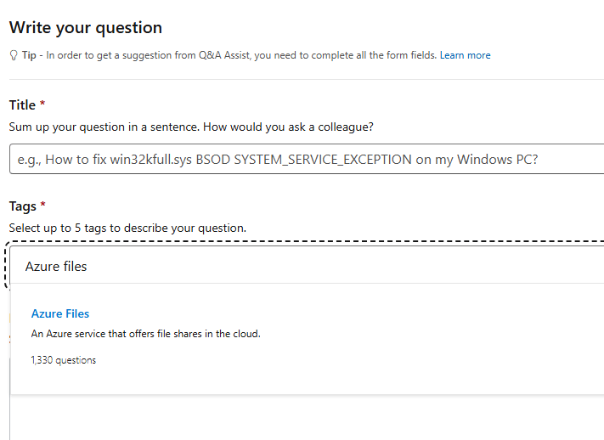Click the 'Sum up your question' helper text
This screenshot has width=604, height=440.
click(191, 127)
